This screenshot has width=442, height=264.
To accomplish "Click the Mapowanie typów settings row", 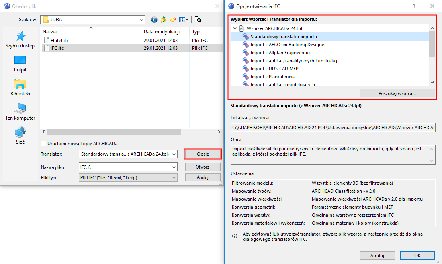I will tap(333, 191).
